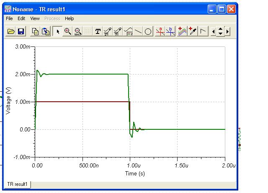Click the auto label curve icon

108,31
